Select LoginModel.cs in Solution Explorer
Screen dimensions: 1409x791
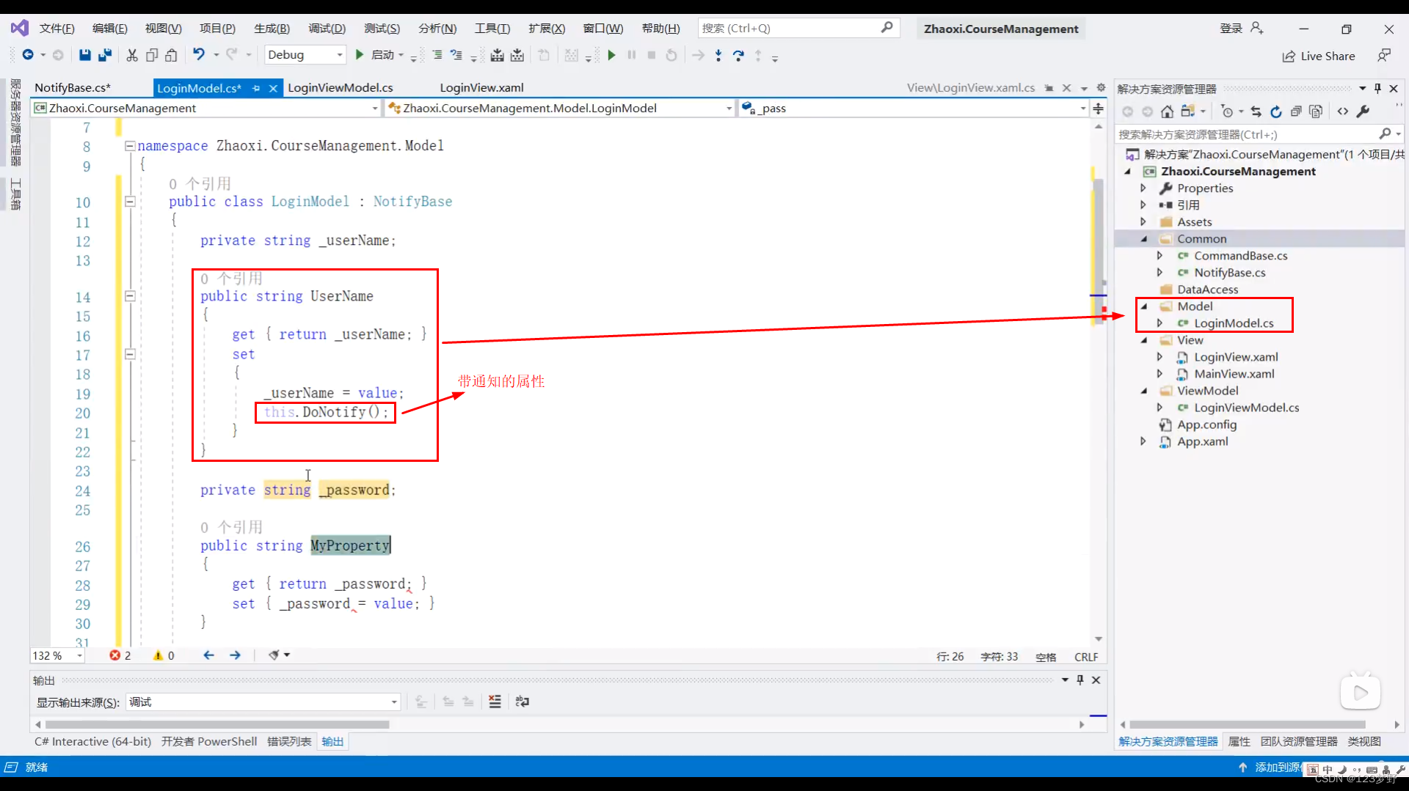(1233, 323)
